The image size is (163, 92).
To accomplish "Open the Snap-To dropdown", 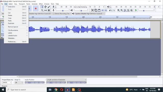I will (19, 83).
